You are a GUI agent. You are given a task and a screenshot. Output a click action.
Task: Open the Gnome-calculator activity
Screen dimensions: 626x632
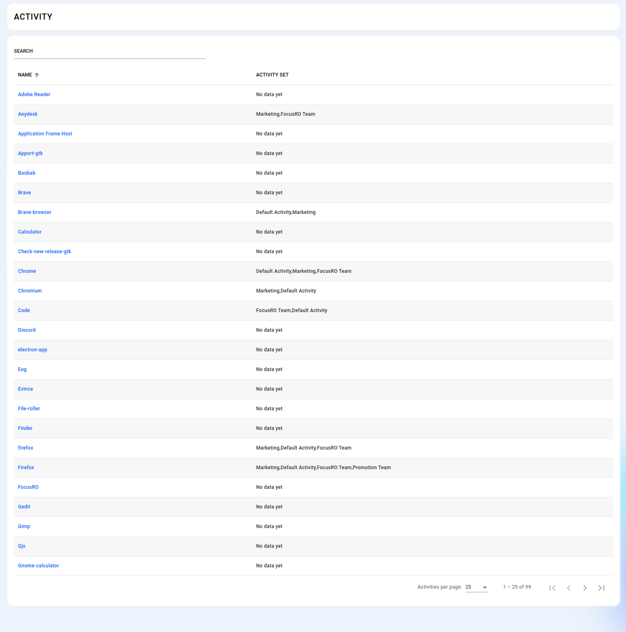point(38,566)
